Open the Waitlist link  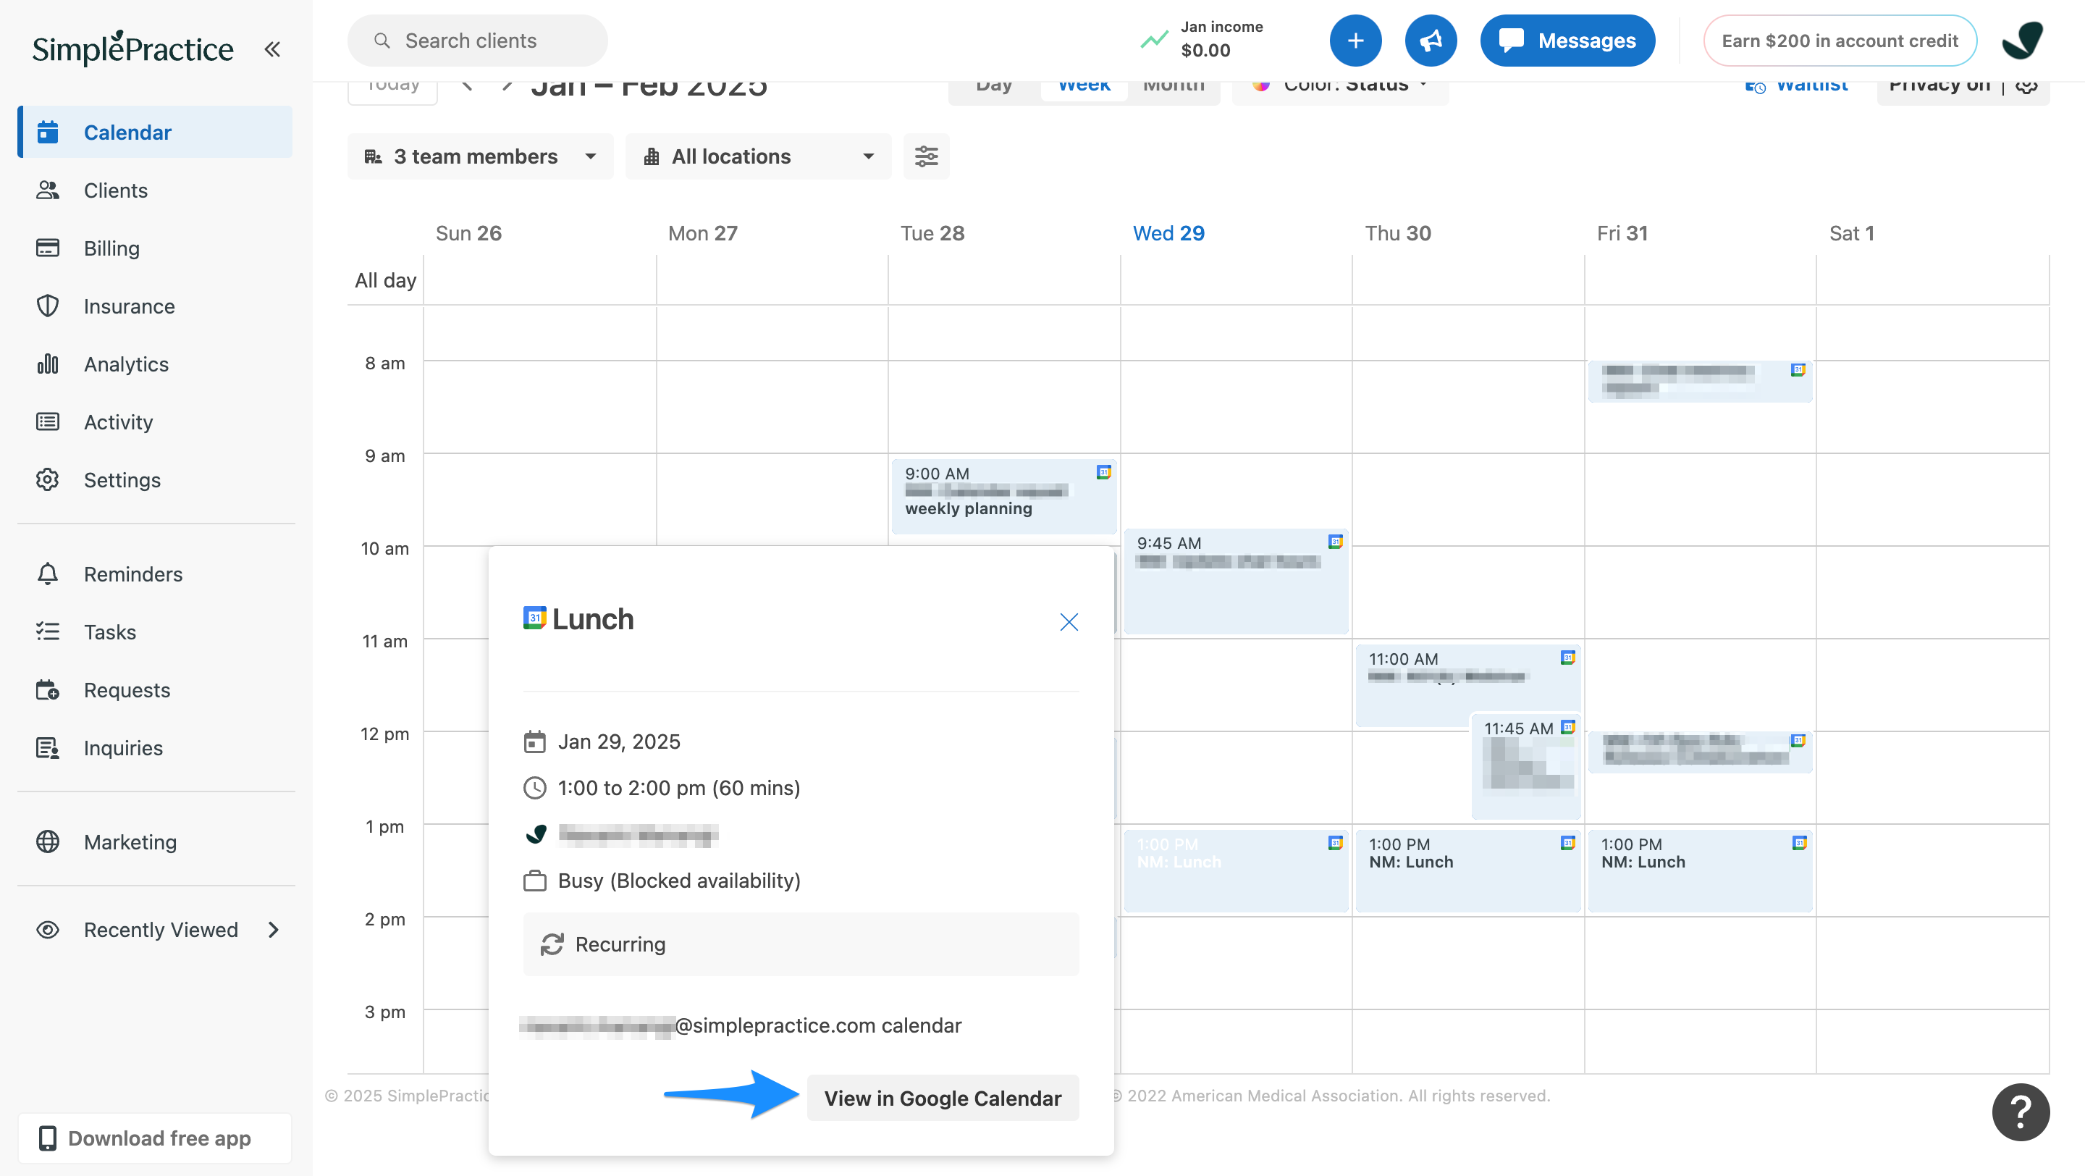coord(1796,85)
